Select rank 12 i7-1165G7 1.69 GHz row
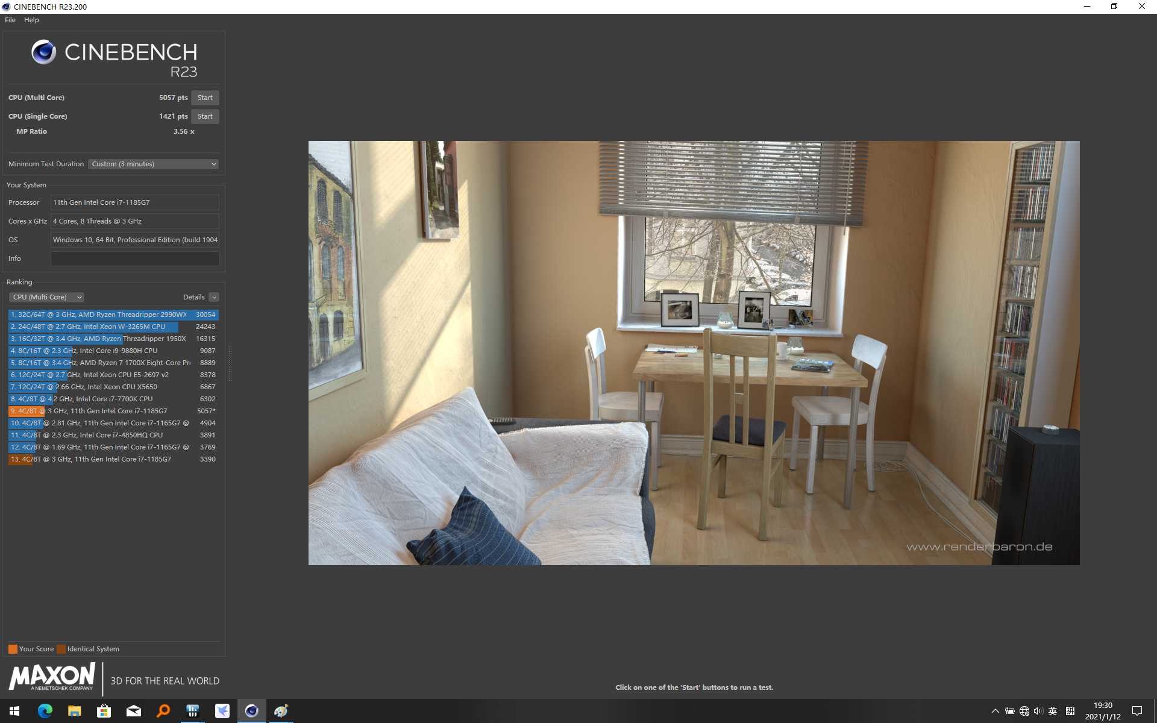 (113, 447)
